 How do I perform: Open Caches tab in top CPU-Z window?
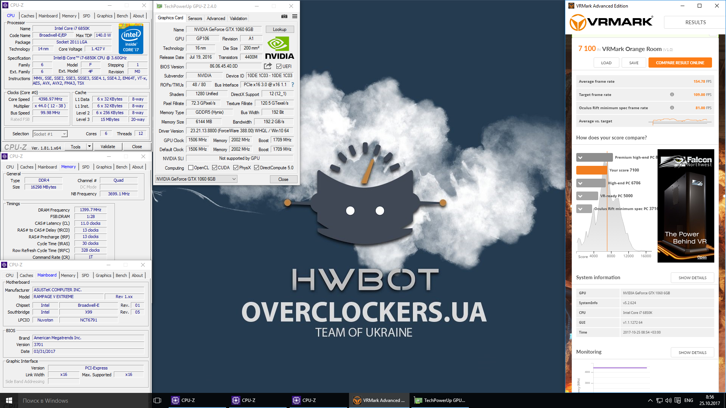[28, 16]
